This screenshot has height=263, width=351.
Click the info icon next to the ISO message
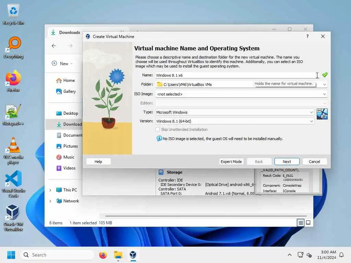pyautogui.click(x=159, y=138)
